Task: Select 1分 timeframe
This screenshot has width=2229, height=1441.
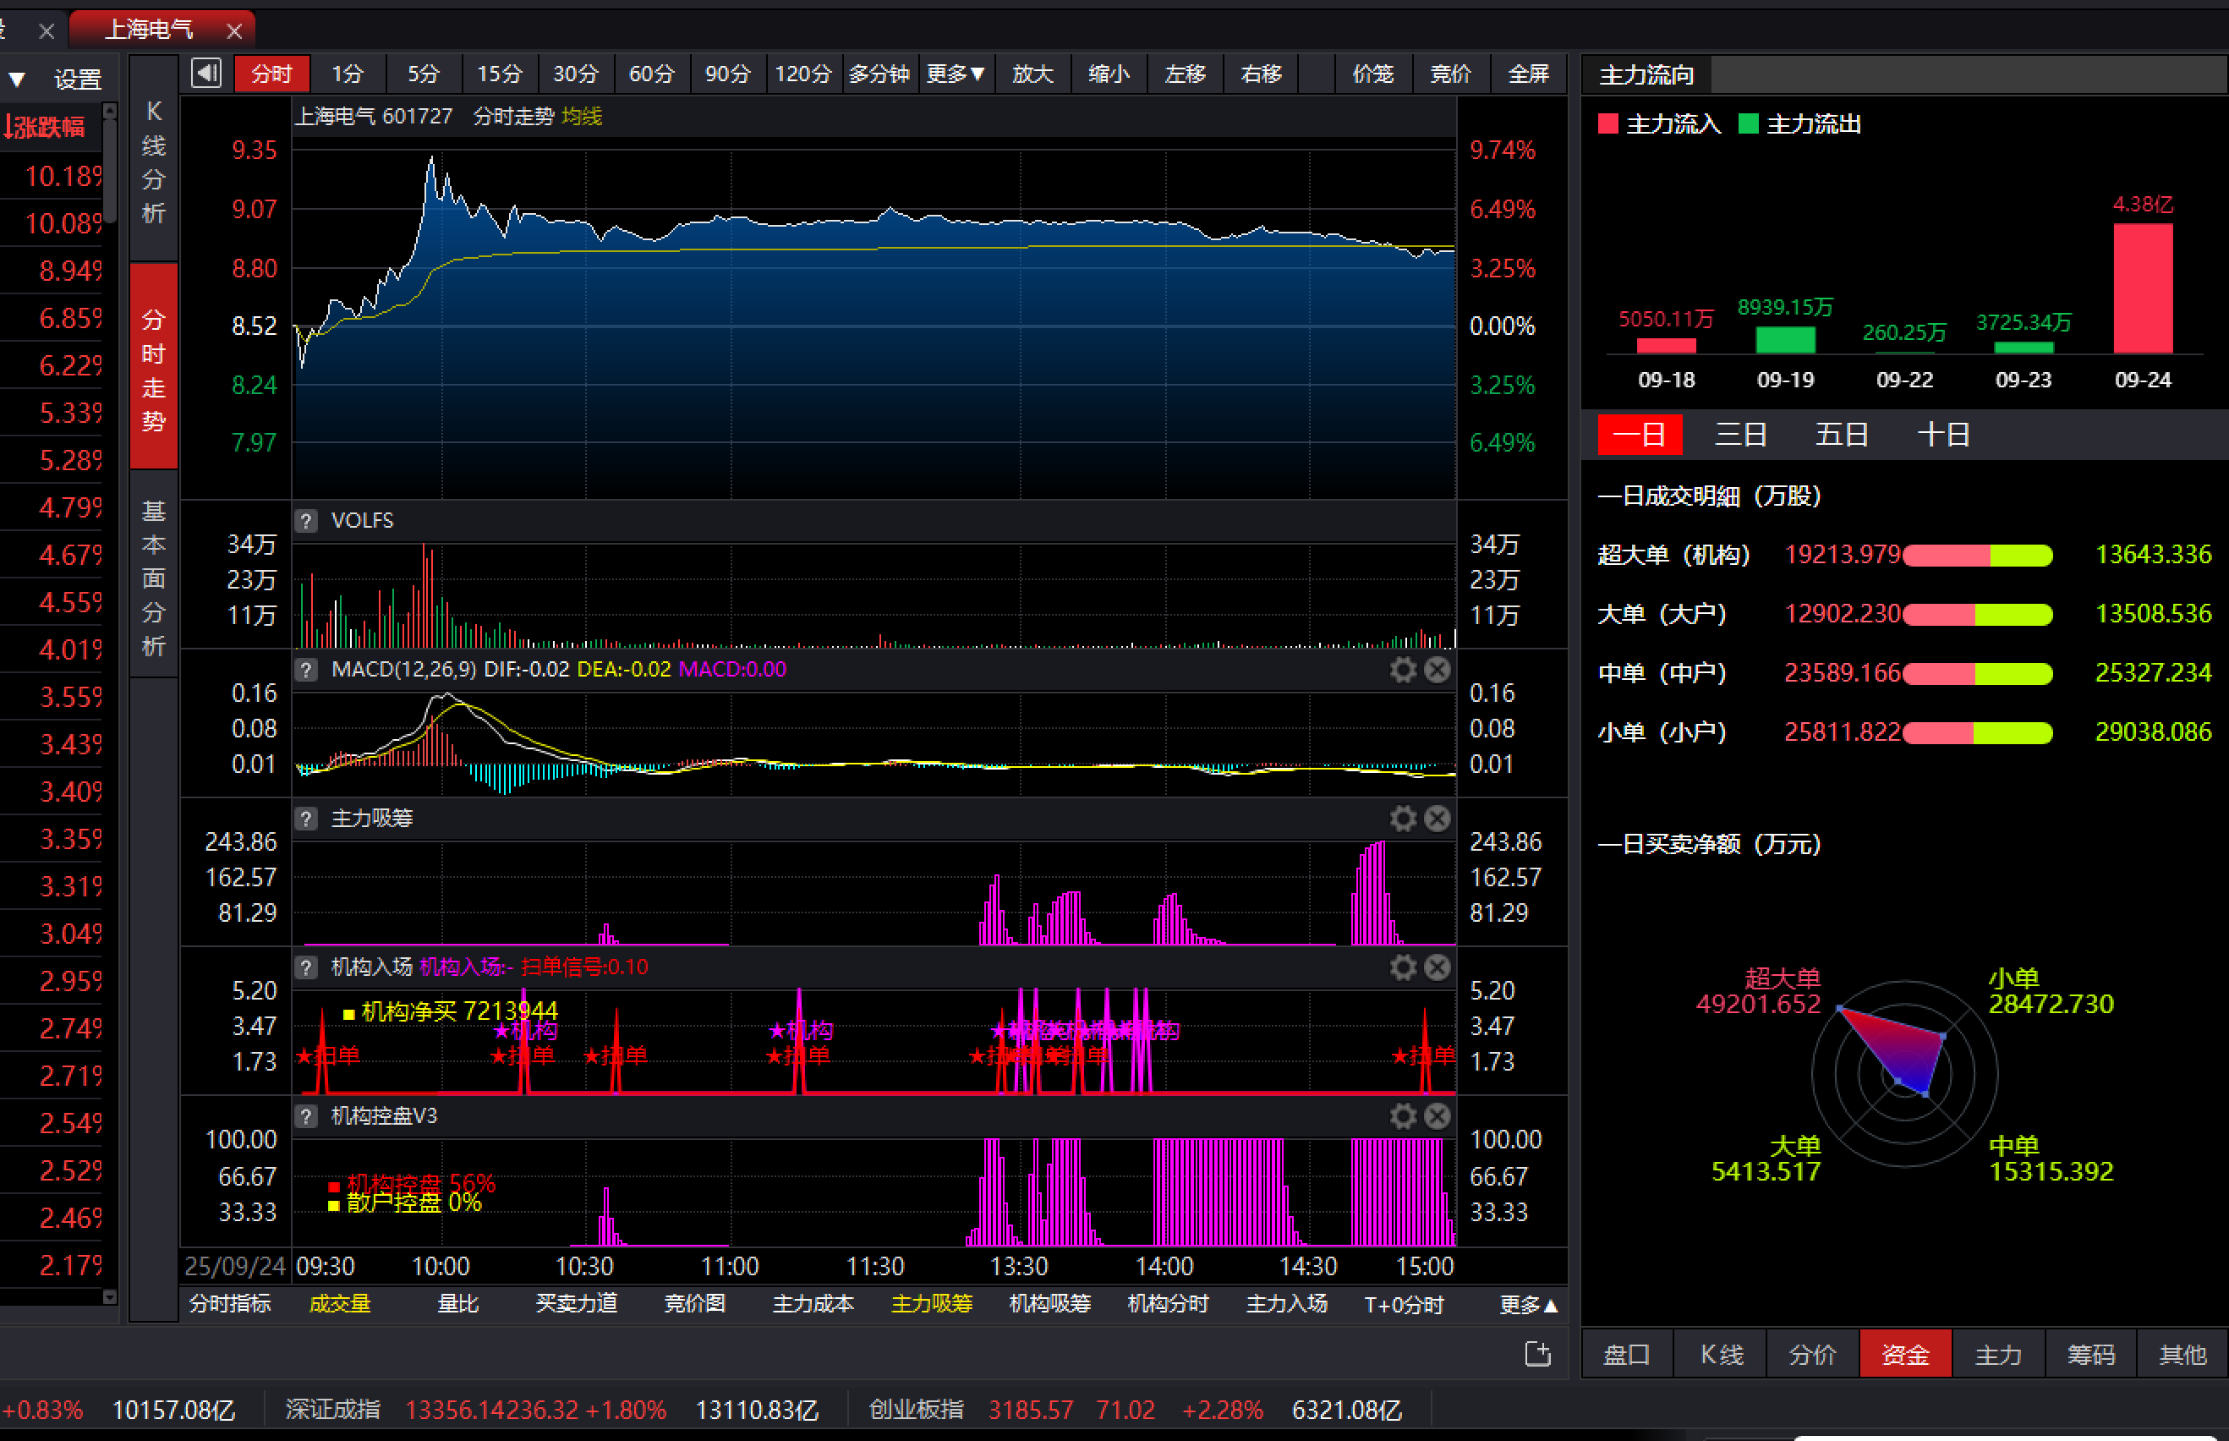Action: point(347,73)
